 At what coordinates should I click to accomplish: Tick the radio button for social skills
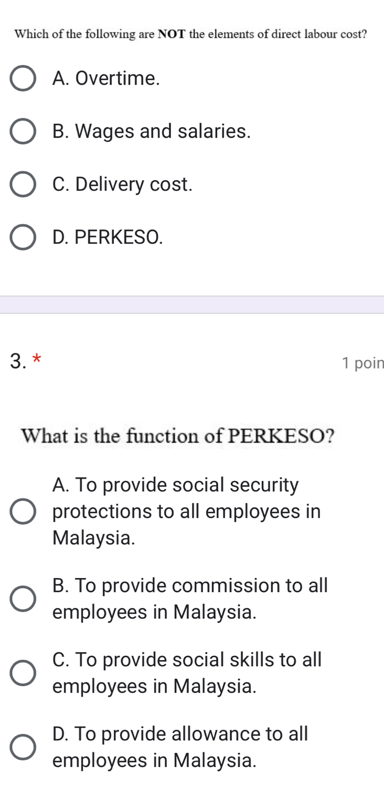coord(23,673)
